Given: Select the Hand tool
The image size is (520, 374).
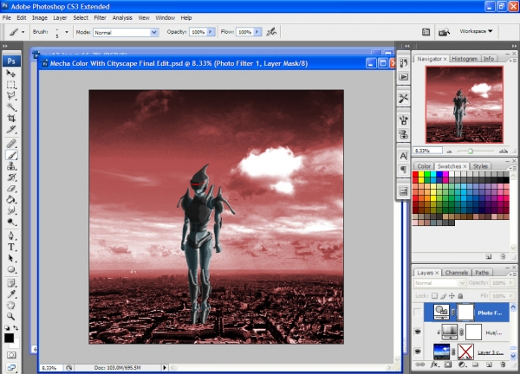Looking at the screenshot, I should 11,306.
